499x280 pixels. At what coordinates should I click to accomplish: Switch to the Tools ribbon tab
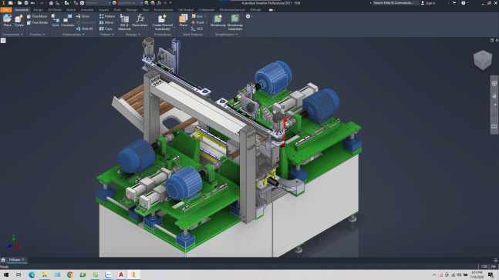coord(117,10)
